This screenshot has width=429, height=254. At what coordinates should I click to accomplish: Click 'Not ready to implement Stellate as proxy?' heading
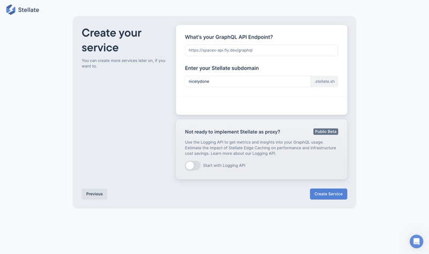point(233,132)
